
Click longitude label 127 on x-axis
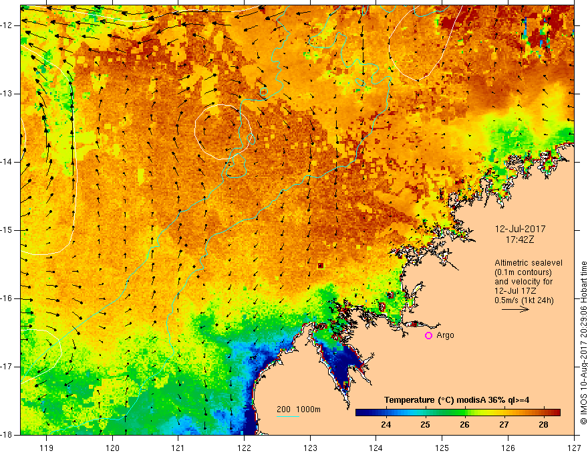[x=574, y=448]
